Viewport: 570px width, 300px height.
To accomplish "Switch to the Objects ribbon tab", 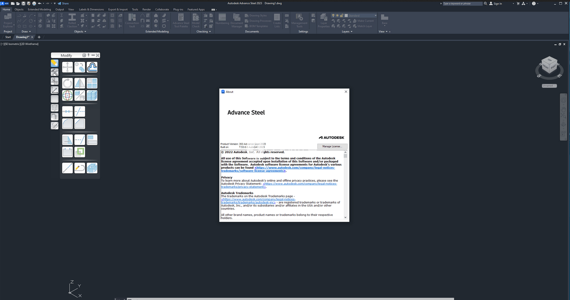I will pos(19,9).
